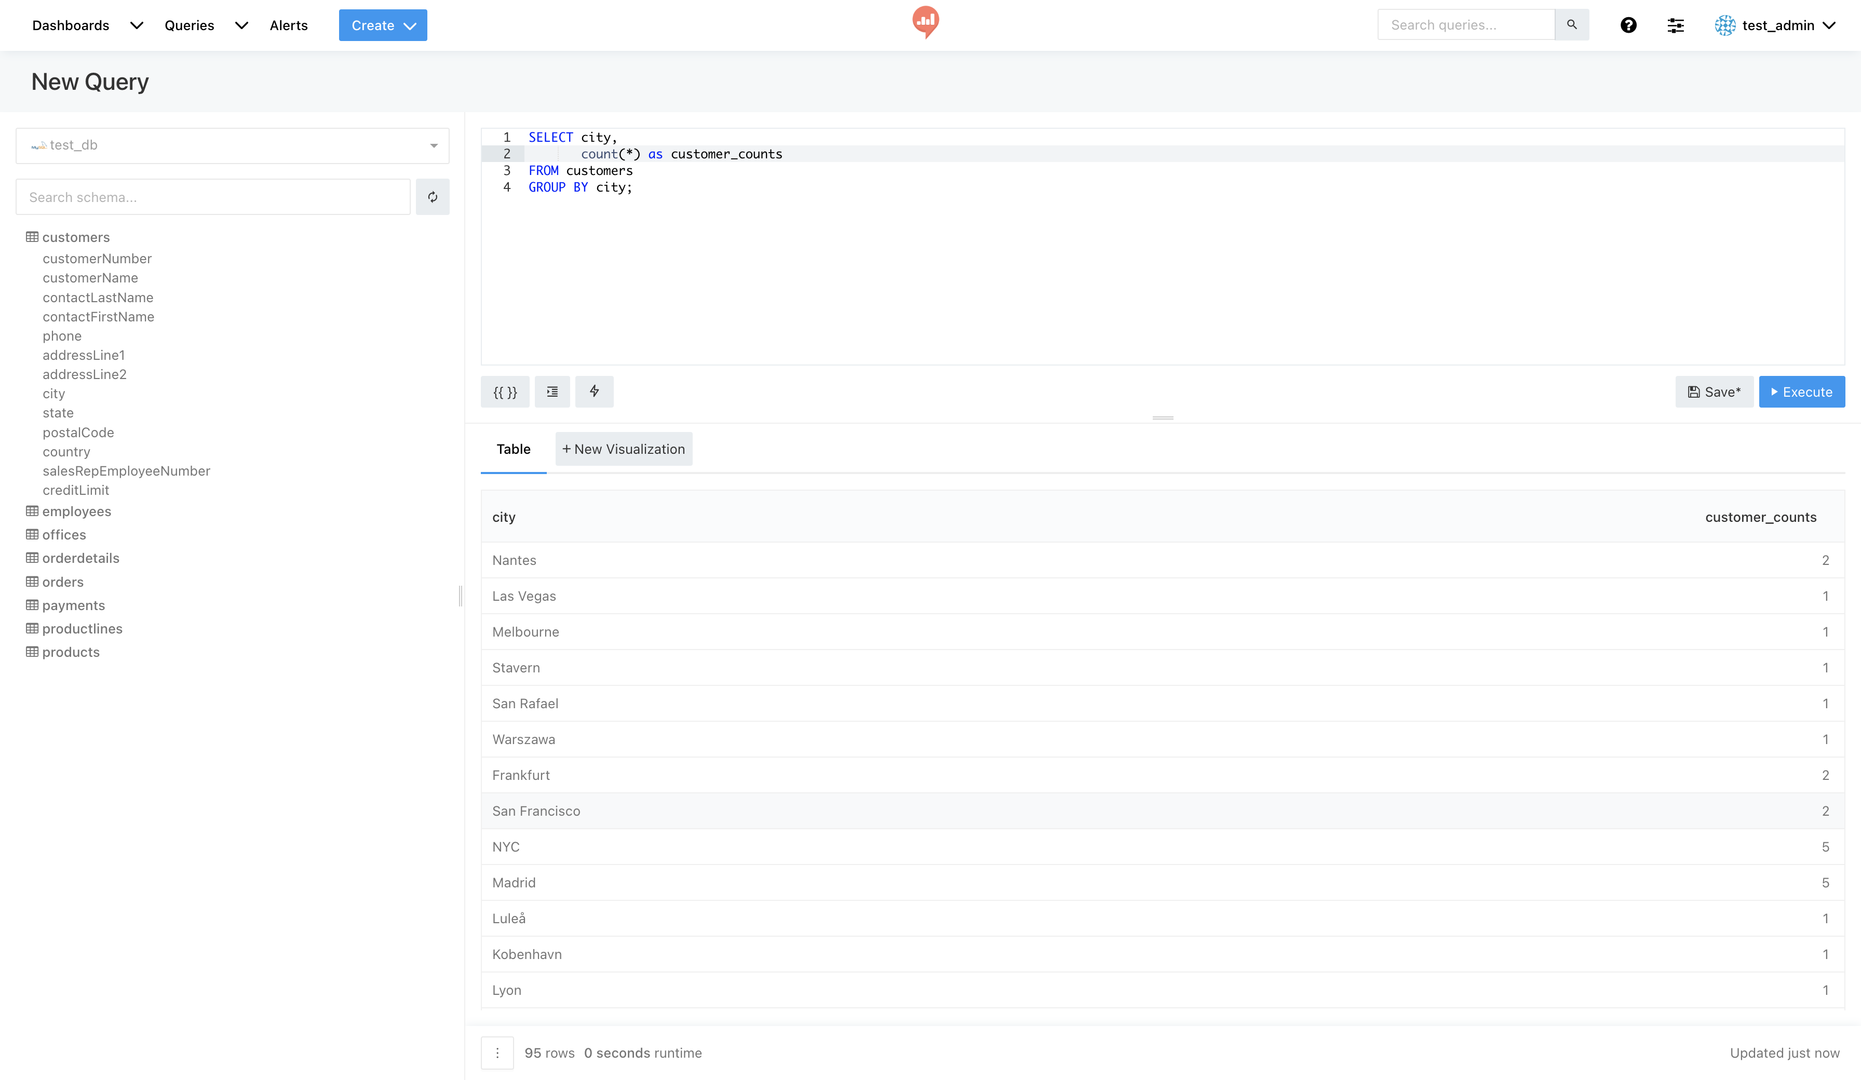
Task: Select the Table tab
Action: [513, 449]
